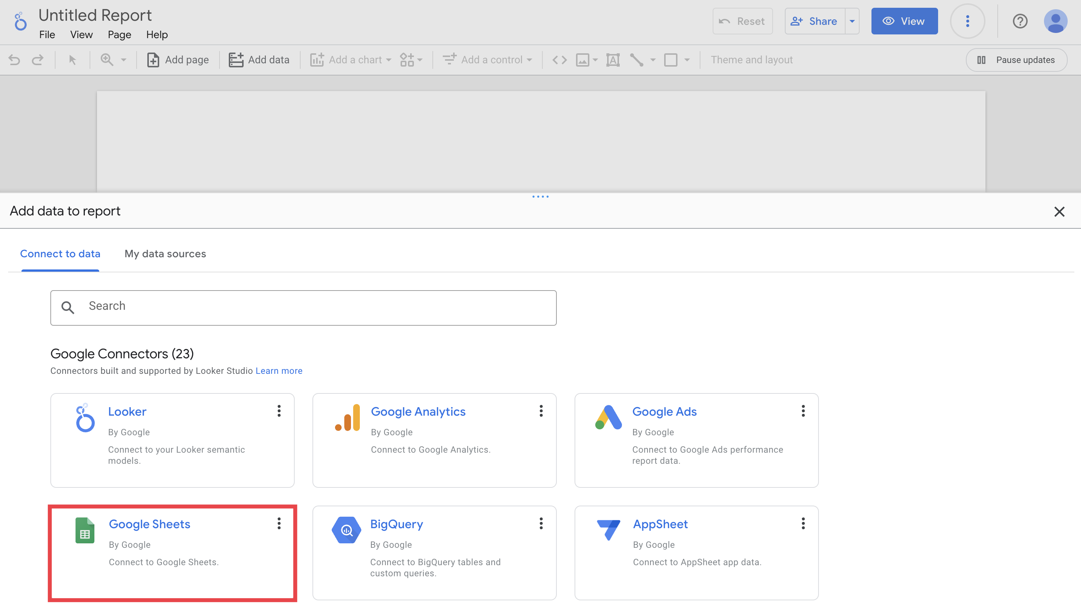
Task: Click panel resize handle dots
Action: tap(540, 196)
